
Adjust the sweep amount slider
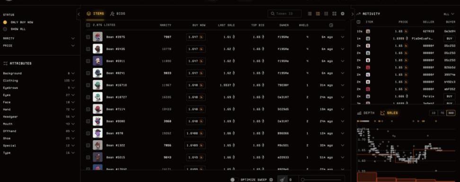(322, 180)
